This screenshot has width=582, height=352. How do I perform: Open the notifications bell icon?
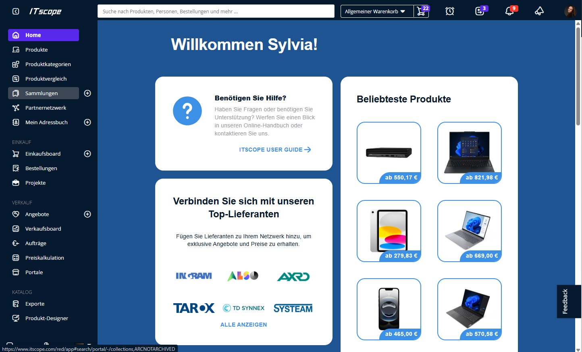[510, 11]
